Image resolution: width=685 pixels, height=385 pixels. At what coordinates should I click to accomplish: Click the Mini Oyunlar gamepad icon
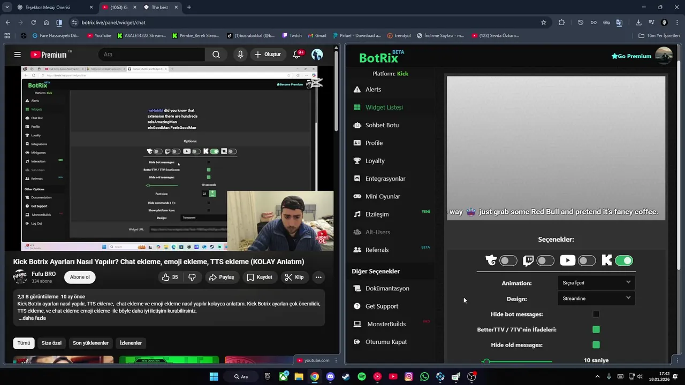pos(357,196)
